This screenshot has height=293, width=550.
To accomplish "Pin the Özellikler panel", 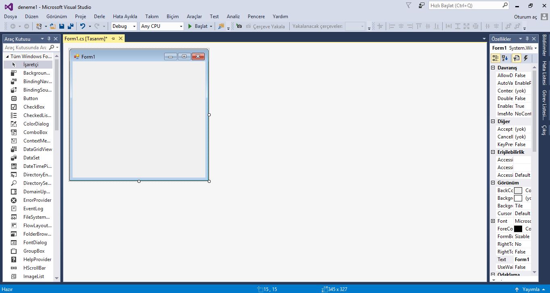I will point(527,39).
